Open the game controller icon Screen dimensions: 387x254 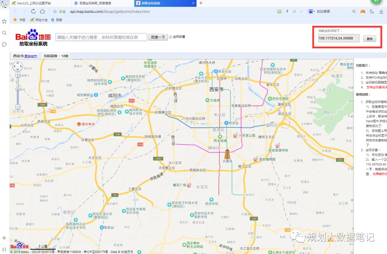tap(363, 11)
